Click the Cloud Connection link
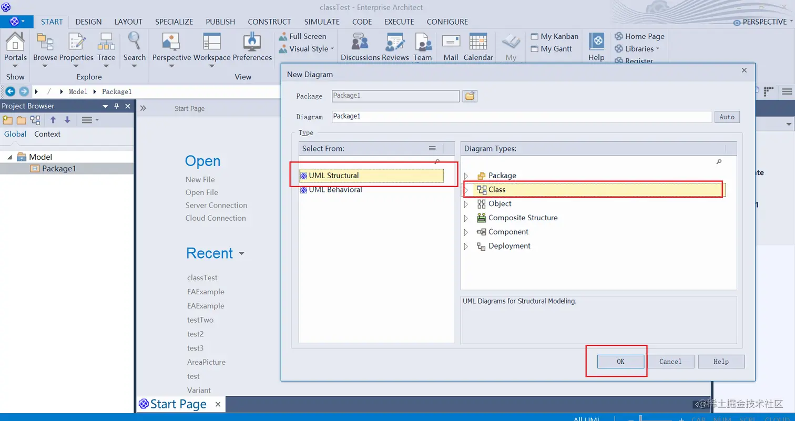 pos(216,218)
